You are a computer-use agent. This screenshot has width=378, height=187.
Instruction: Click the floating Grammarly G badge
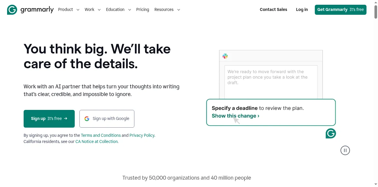click(331, 134)
